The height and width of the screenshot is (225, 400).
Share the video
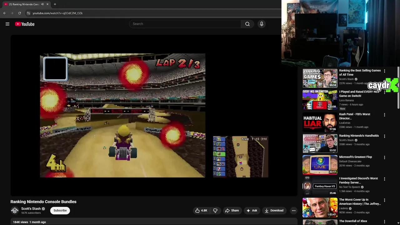coord(232,211)
